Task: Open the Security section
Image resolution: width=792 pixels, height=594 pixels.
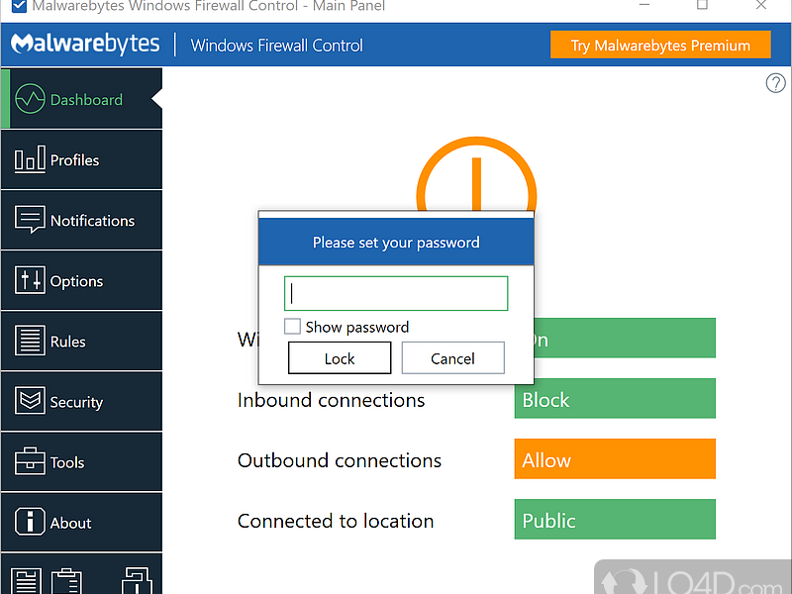Action: 81,402
